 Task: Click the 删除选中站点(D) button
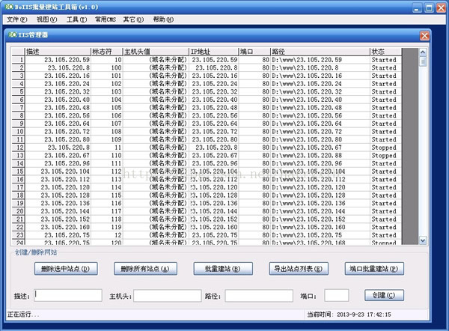click(66, 269)
